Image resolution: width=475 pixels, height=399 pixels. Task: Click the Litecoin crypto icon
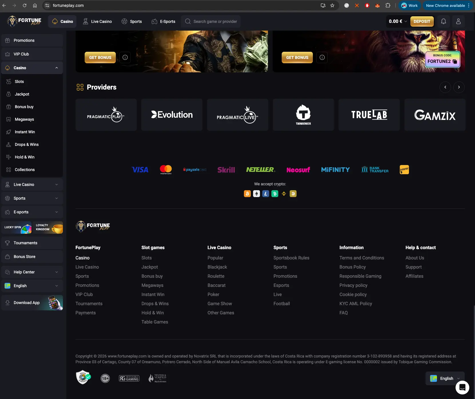(x=266, y=194)
